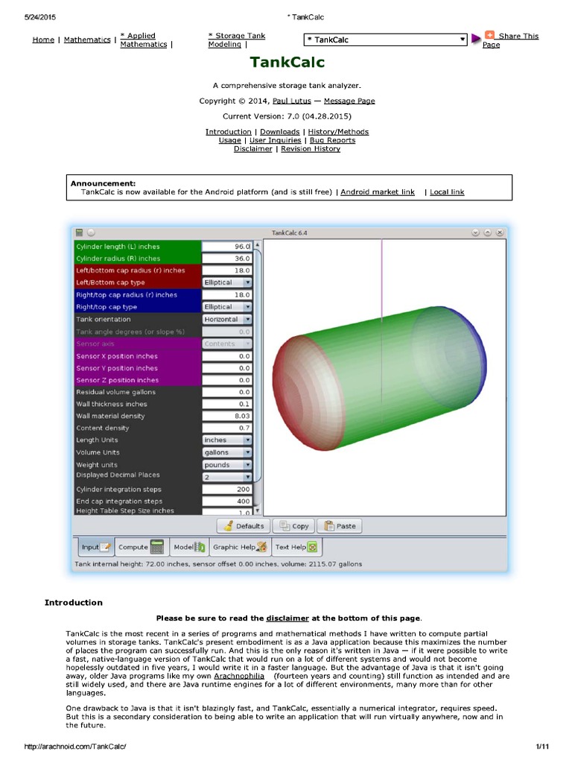
Task: Open the Compute tab
Action: [142, 547]
